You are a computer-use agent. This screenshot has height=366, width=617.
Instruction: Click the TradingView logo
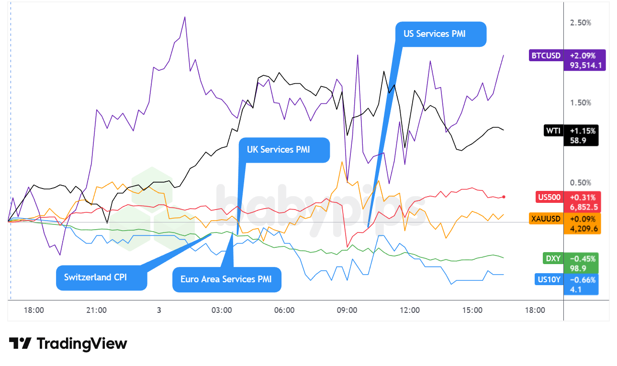[68, 344]
